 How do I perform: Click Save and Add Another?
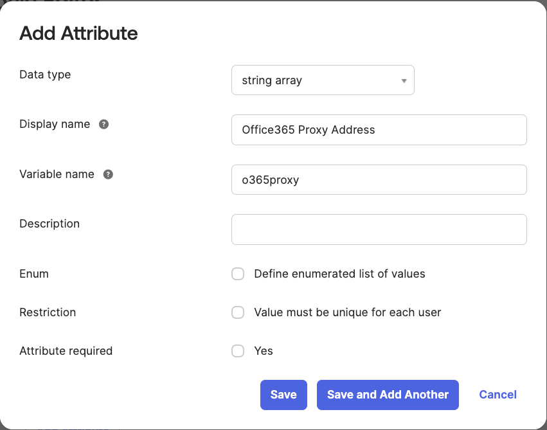coord(388,395)
